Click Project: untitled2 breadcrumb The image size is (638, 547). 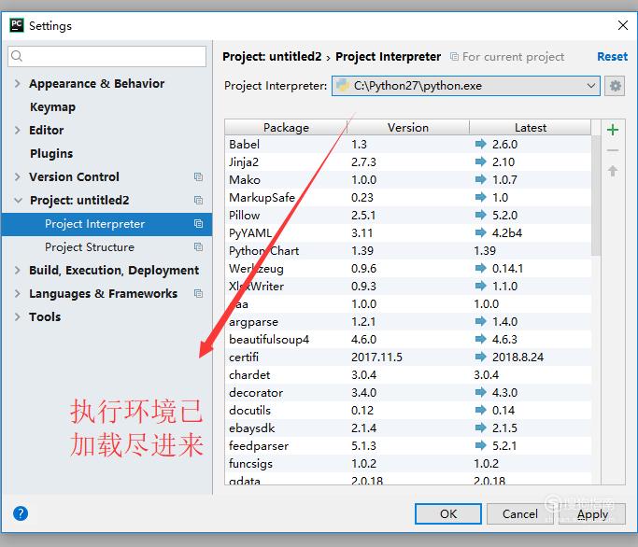(272, 57)
